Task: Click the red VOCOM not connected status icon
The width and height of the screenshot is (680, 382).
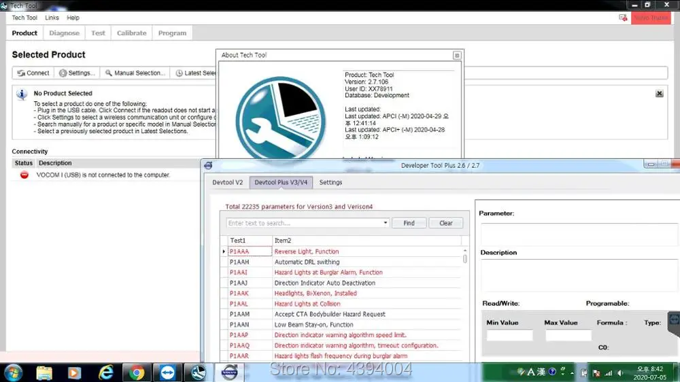Action: [24, 175]
